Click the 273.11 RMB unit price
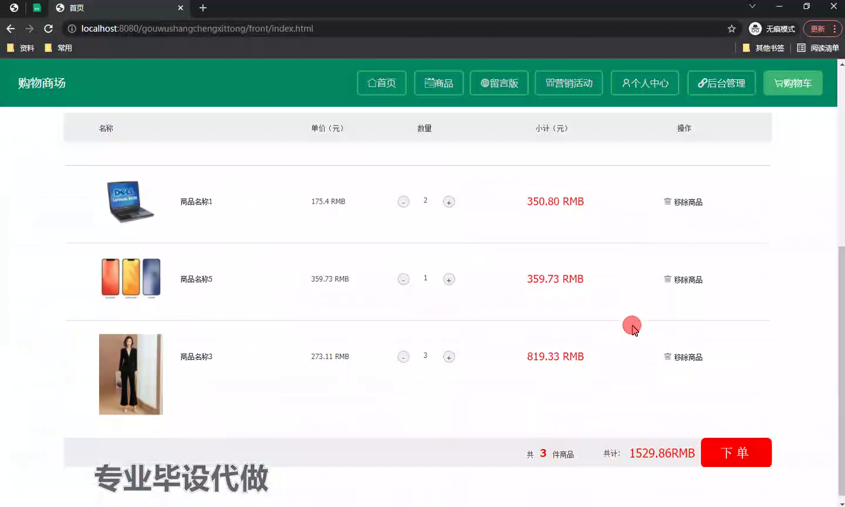This screenshot has height=507, width=845. coord(330,356)
